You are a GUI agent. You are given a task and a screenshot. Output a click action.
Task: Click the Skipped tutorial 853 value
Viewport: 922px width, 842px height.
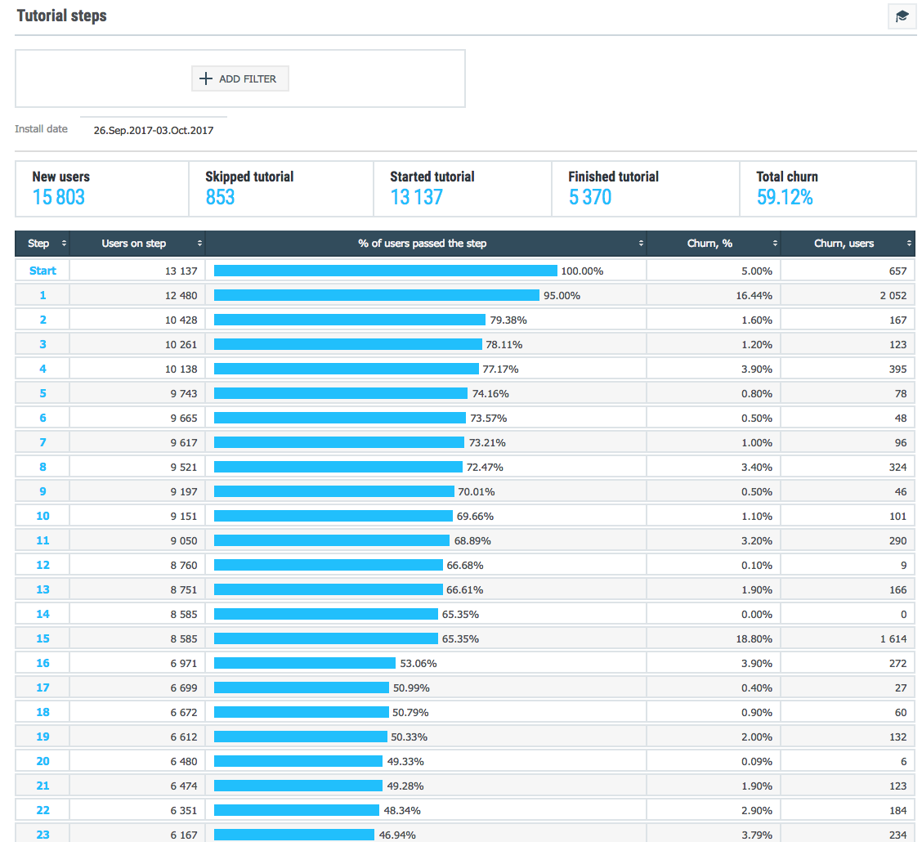tap(220, 198)
